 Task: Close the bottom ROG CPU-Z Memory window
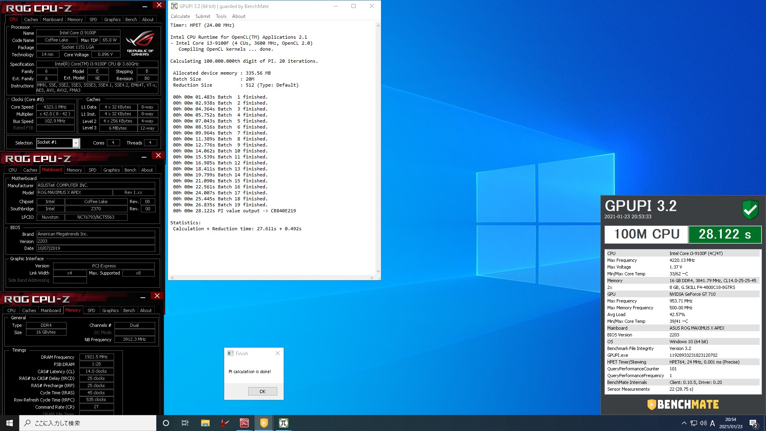157,296
